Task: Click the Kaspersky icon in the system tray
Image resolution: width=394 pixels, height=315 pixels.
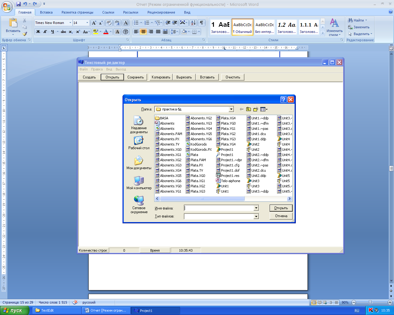Action: coord(371,310)
